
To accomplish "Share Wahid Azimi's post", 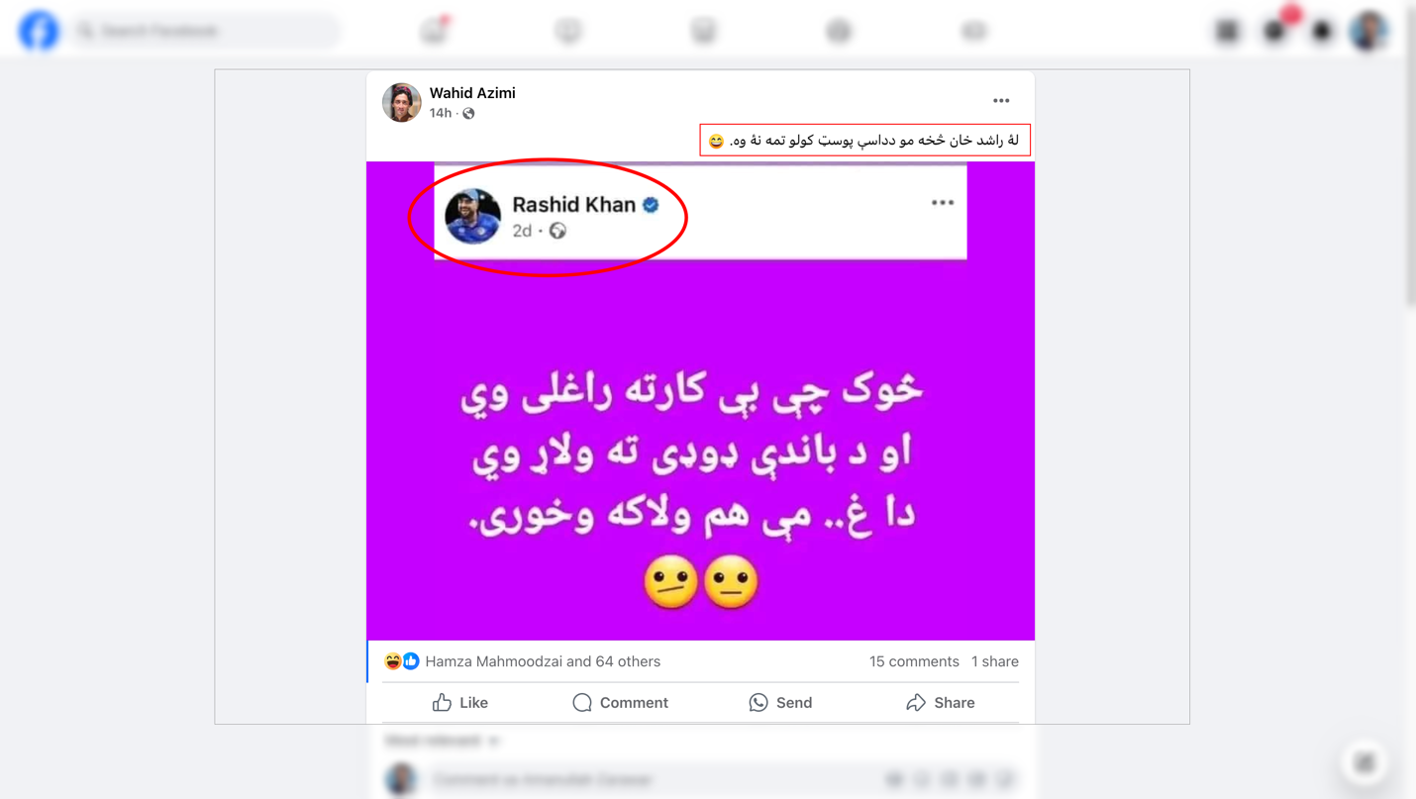I will [940, 702].
